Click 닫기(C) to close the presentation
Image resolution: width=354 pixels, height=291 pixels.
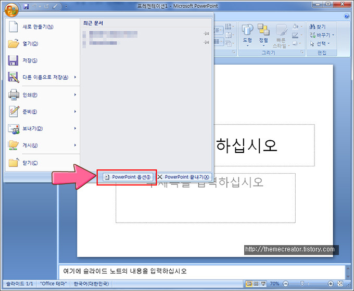coord(43,163)
